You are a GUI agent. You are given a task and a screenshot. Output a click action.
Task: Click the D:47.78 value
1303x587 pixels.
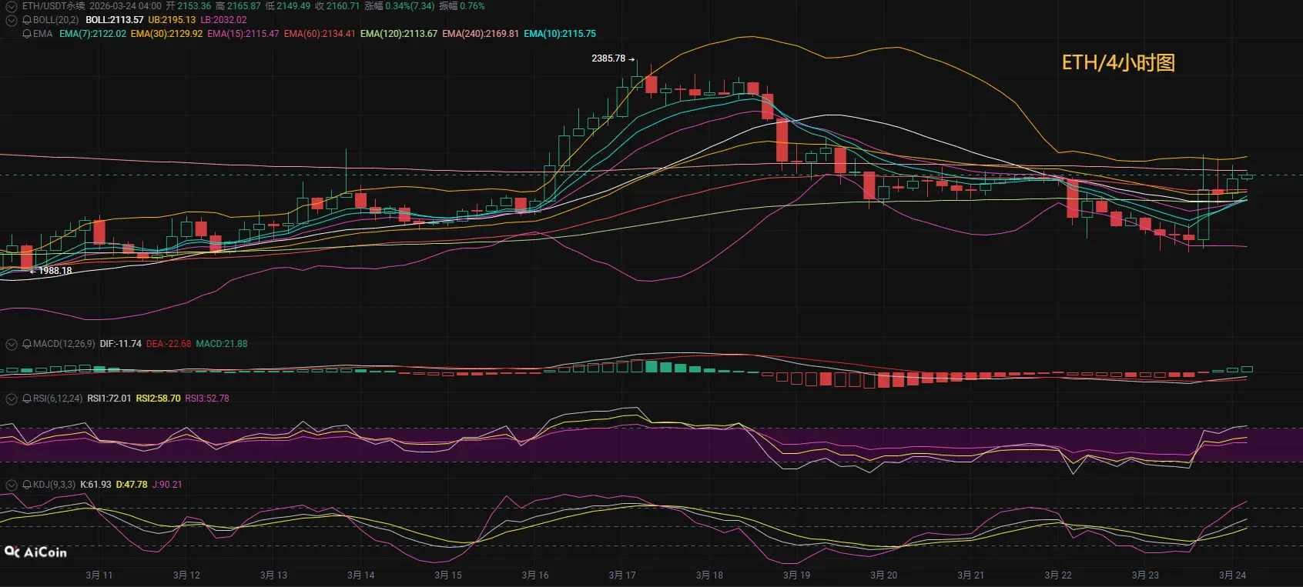pyautogui.click(x=132, y=485)
